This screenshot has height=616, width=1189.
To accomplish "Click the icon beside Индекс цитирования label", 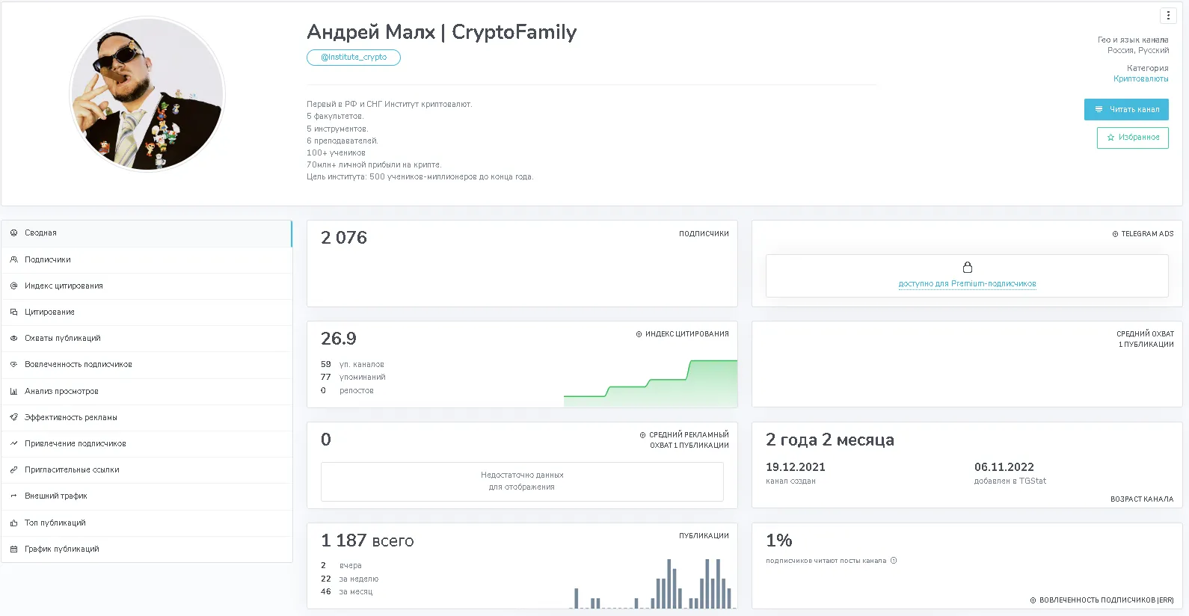I will 639,334.
